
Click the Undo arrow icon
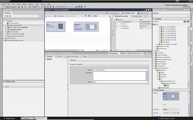[x=33, y=7]
